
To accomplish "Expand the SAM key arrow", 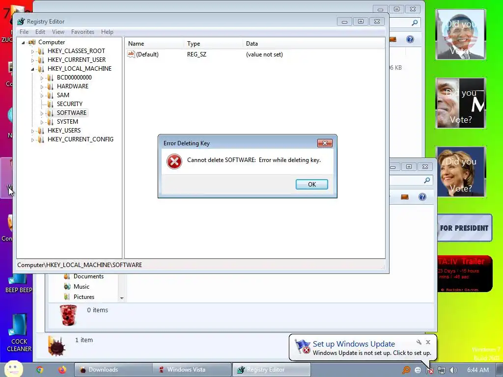I will (x=42, y=96).
